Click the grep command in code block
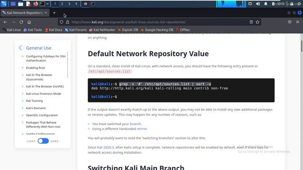The image size is (303, 170). click(165, 84)
